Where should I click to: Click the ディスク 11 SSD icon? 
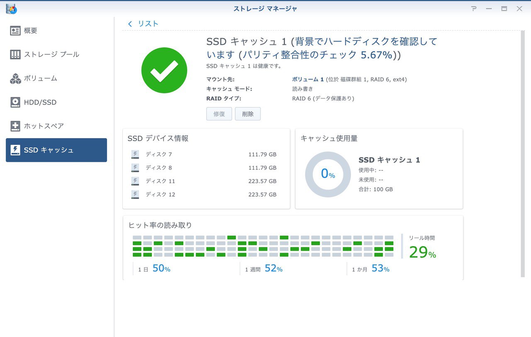135,181
